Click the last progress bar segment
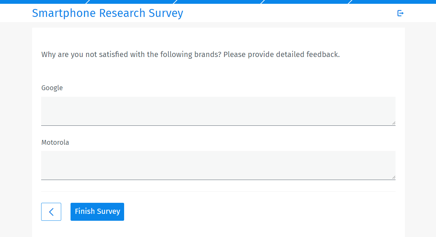Viewport: 436px width, 237px height. [x=392, y=1]
